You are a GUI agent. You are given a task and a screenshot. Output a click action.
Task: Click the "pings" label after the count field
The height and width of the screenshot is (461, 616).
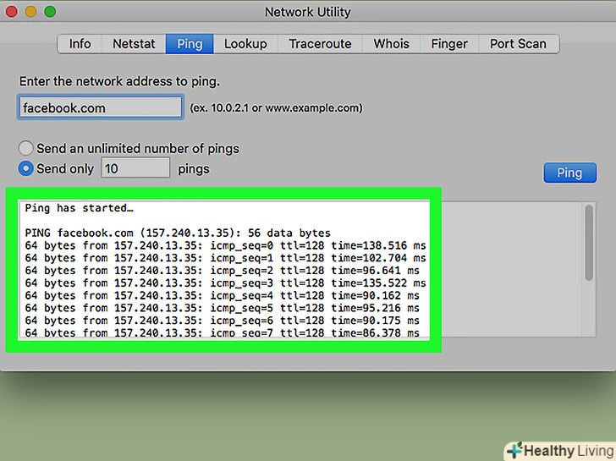tap(193, 169)
